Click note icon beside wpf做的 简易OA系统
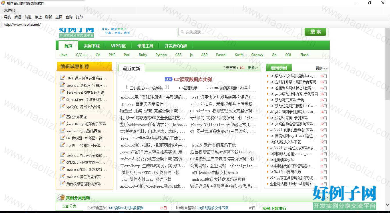Viewport: 390px width, 213px height. [x=63, y=106]
